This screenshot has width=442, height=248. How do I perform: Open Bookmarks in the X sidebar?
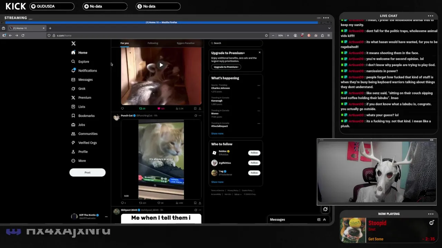click(x=83, y=116)
